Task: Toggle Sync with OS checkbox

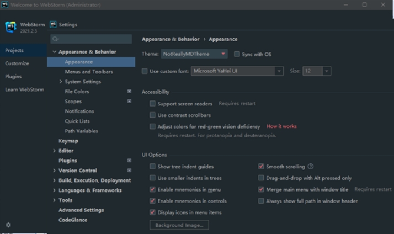Action: [237, 54]
